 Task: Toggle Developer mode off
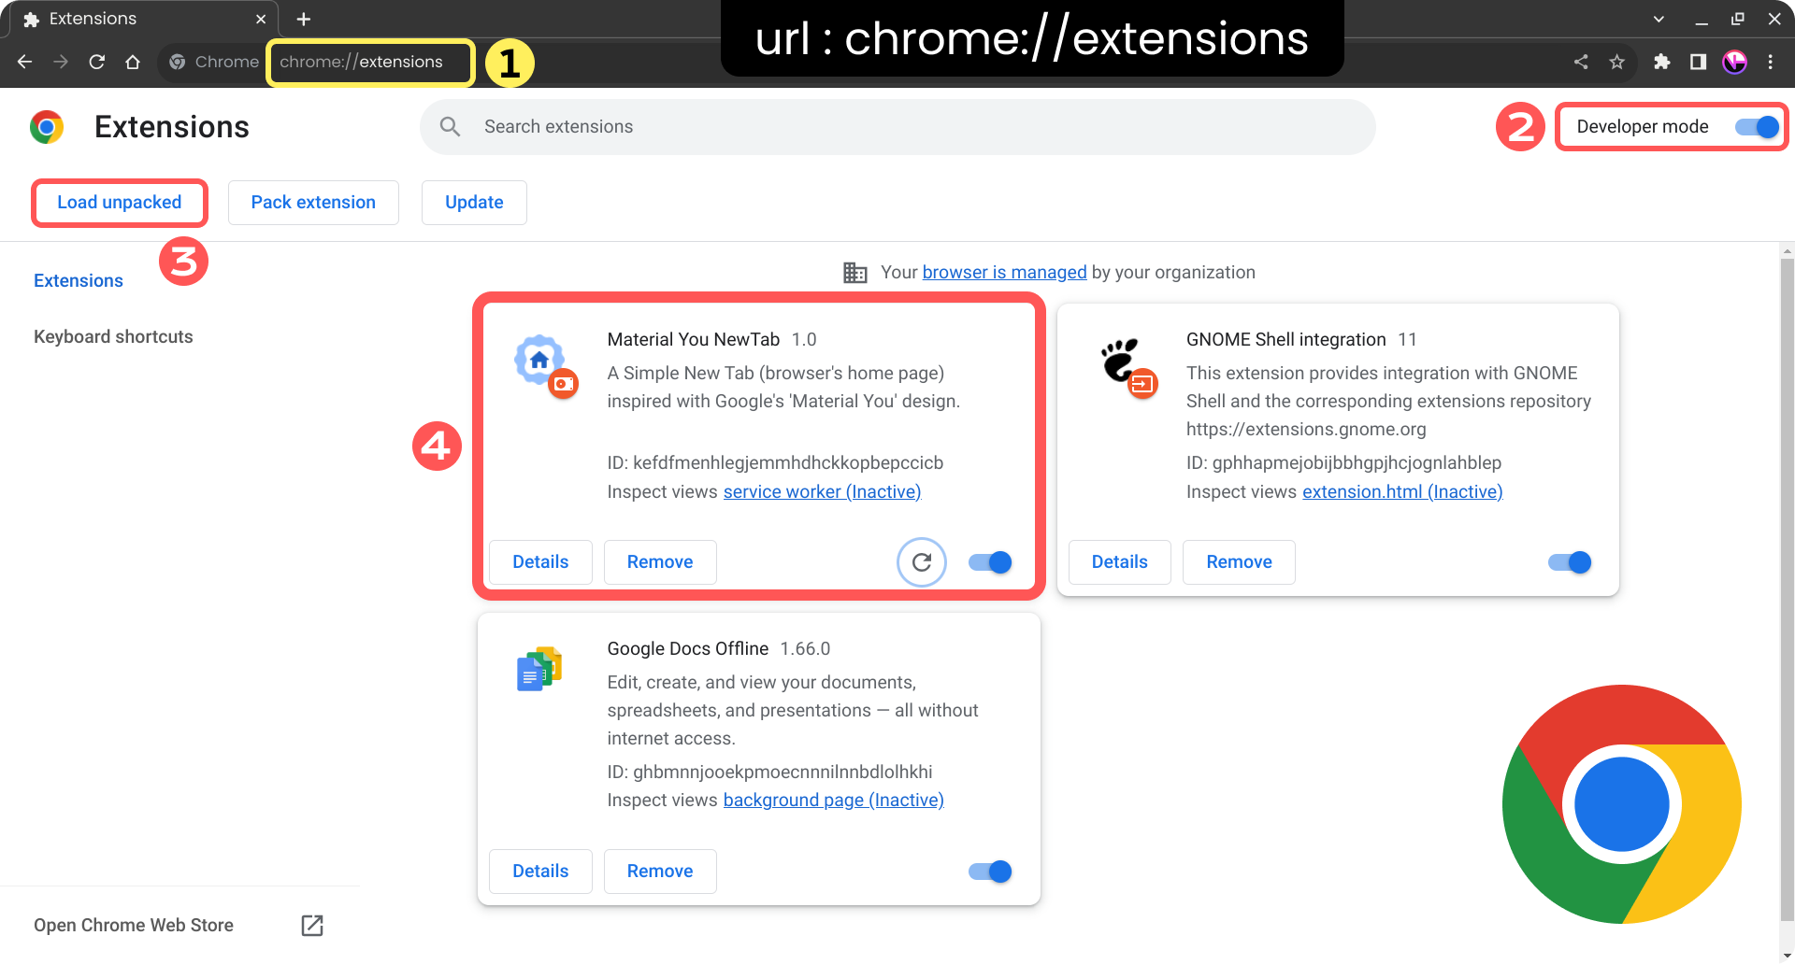(x=1758, y=127)
